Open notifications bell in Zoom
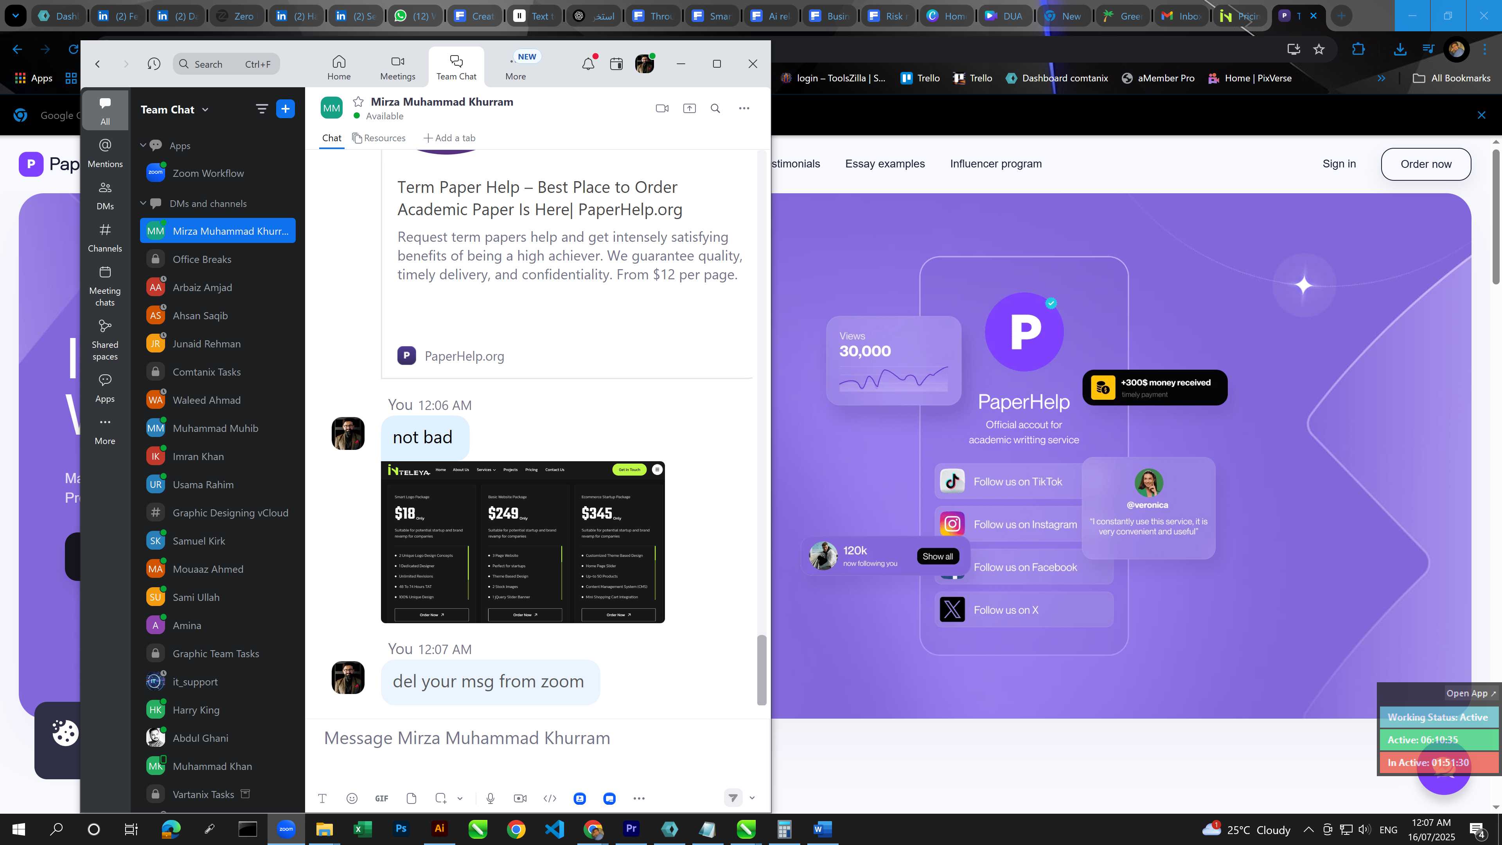This screenshot has width=1502, height=845. 588,63
